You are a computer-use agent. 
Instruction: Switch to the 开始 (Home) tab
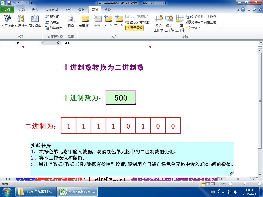pos(22,10)
